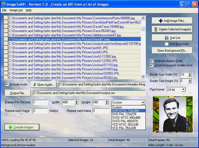Click the portrait preview thumbnail
Viewport: 199px width, 148px height.
click(173, 114)
